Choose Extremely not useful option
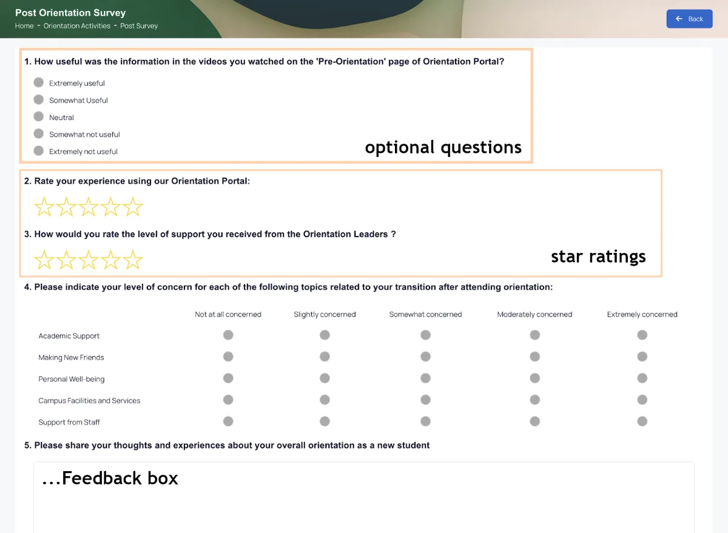The image size is (728, 533). (39, 150)
